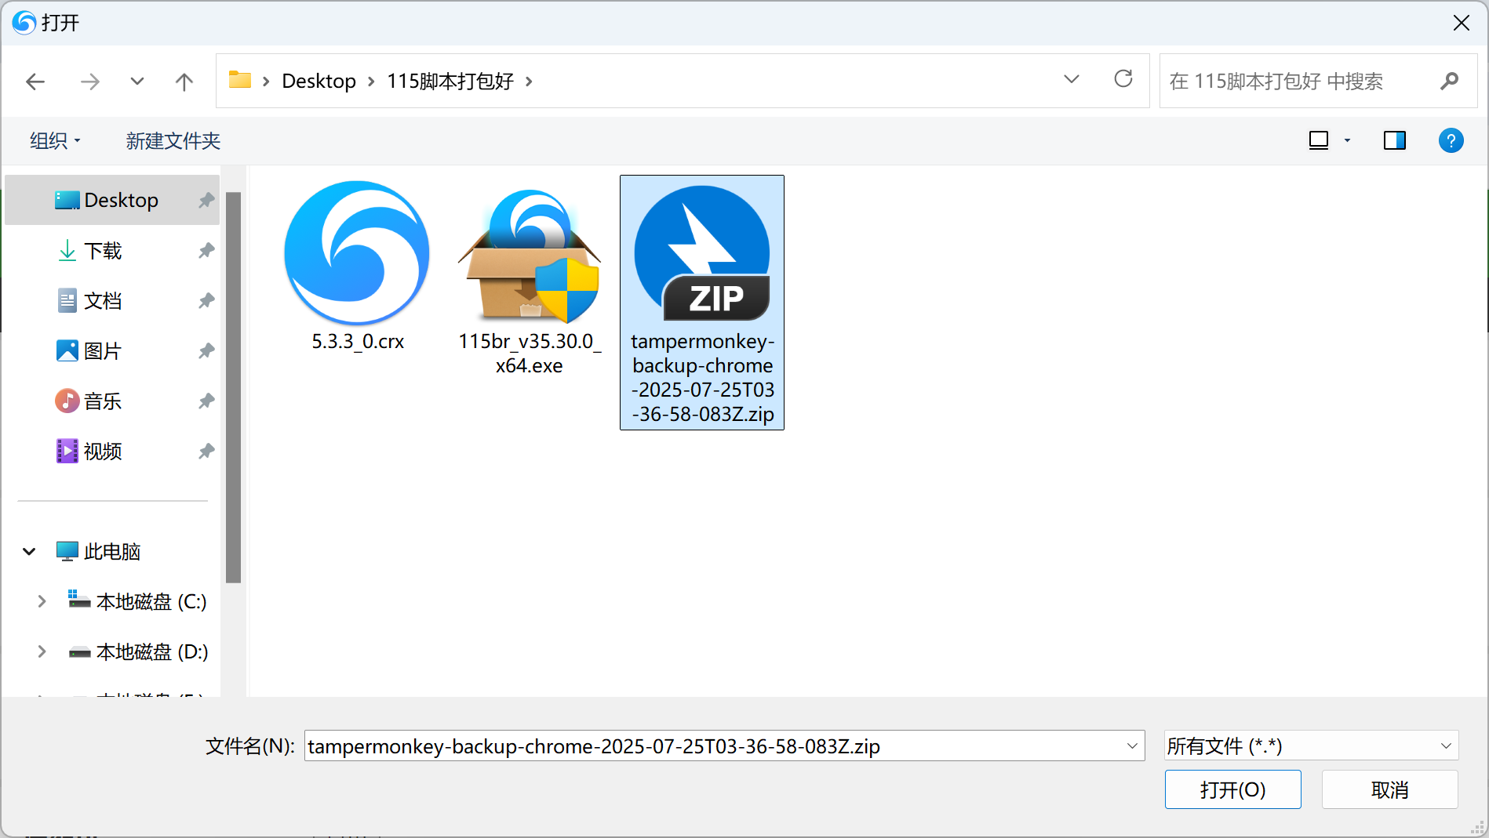1489x838 pixels.
Task: Collapse the 此电脑 tree node
Action: [x=30, y=551]
